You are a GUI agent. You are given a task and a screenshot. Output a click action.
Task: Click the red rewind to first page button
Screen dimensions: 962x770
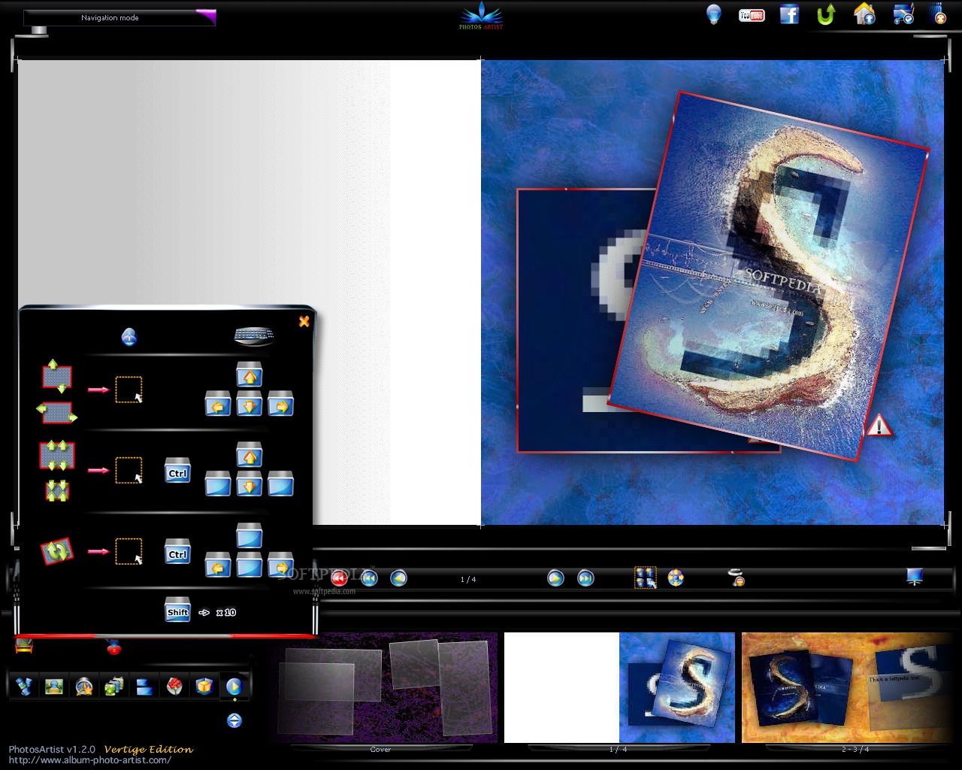(x=339, y=577)
